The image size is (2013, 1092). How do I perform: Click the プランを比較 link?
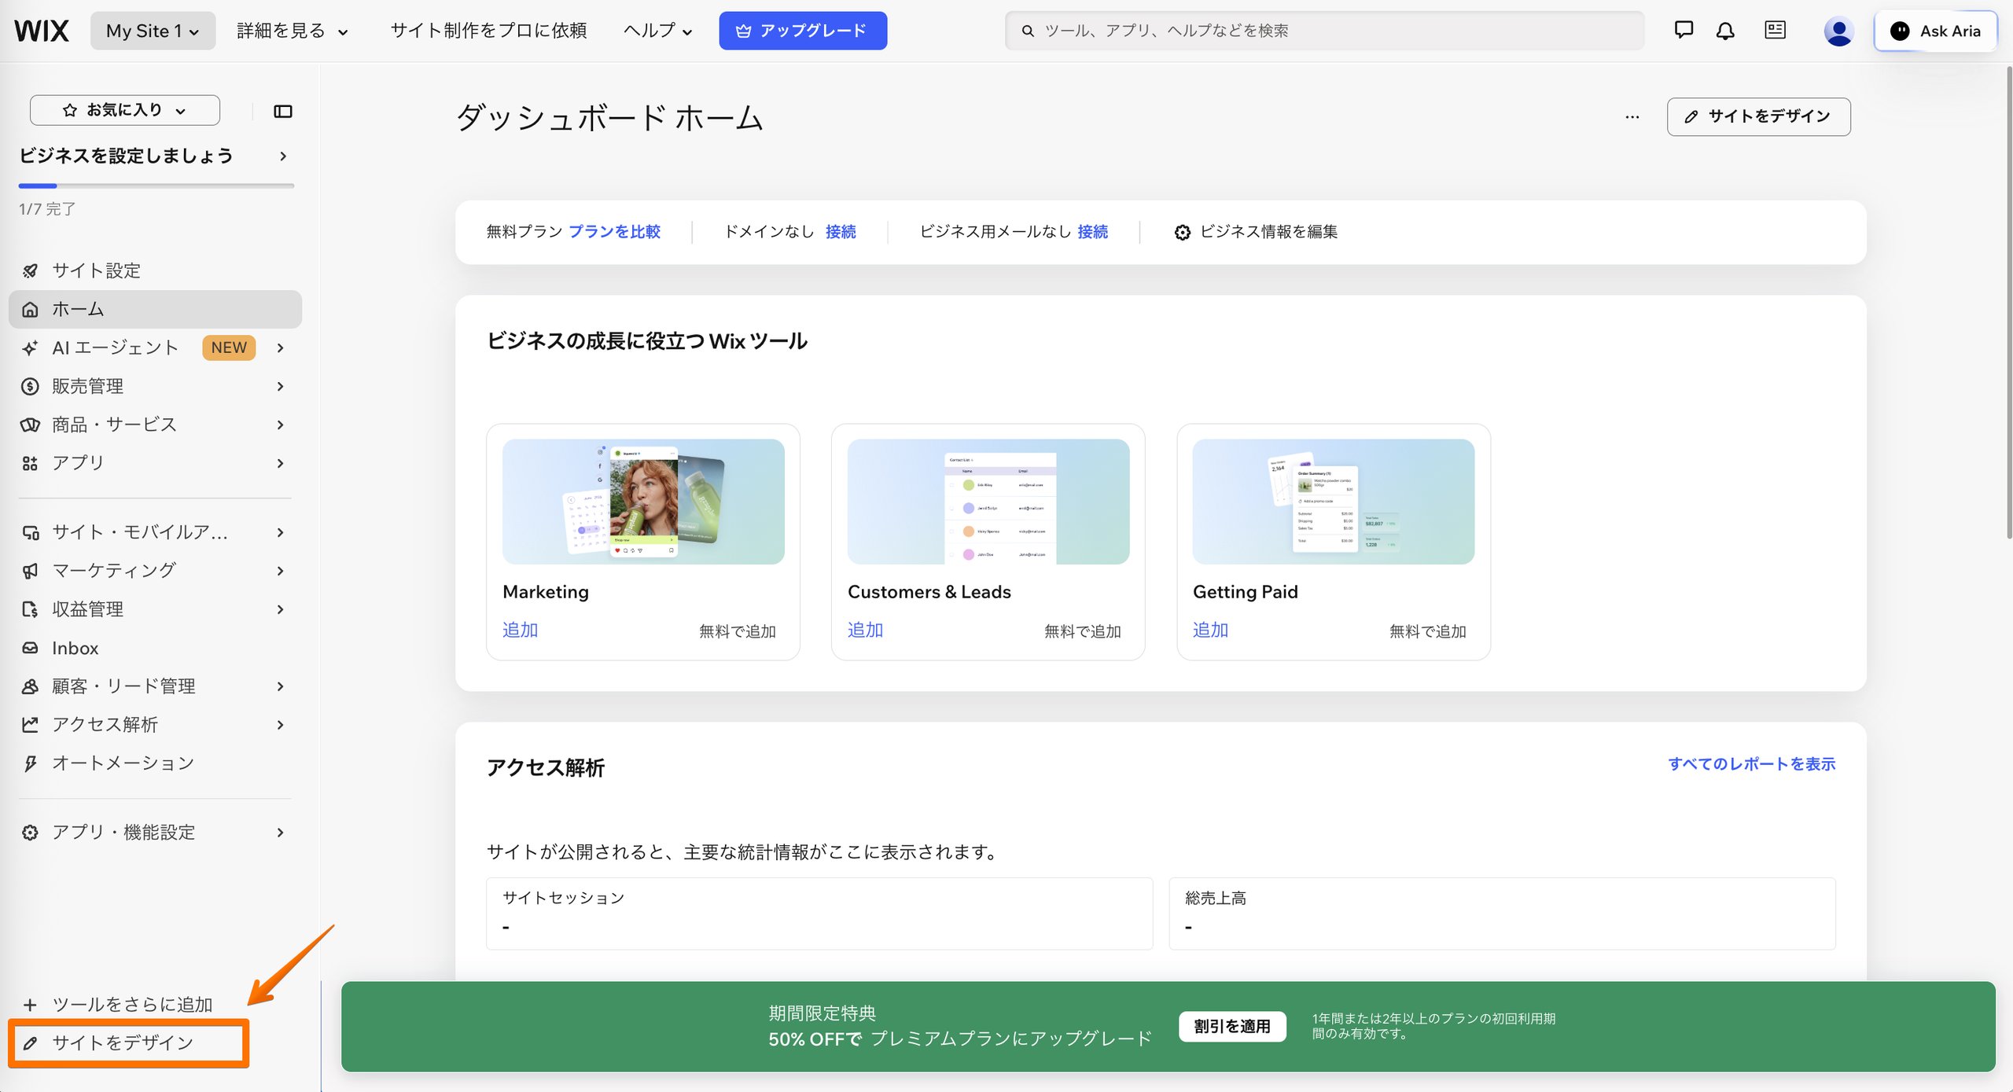click(614, 232)
